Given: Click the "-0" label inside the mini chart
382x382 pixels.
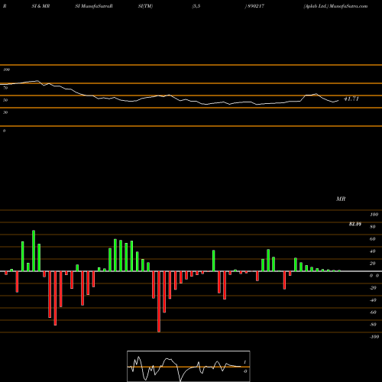Looking at the screenshot, I should coord(244,371).
